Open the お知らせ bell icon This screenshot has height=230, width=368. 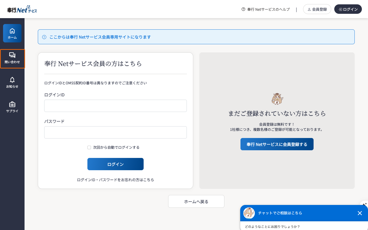tap(12, 80)
